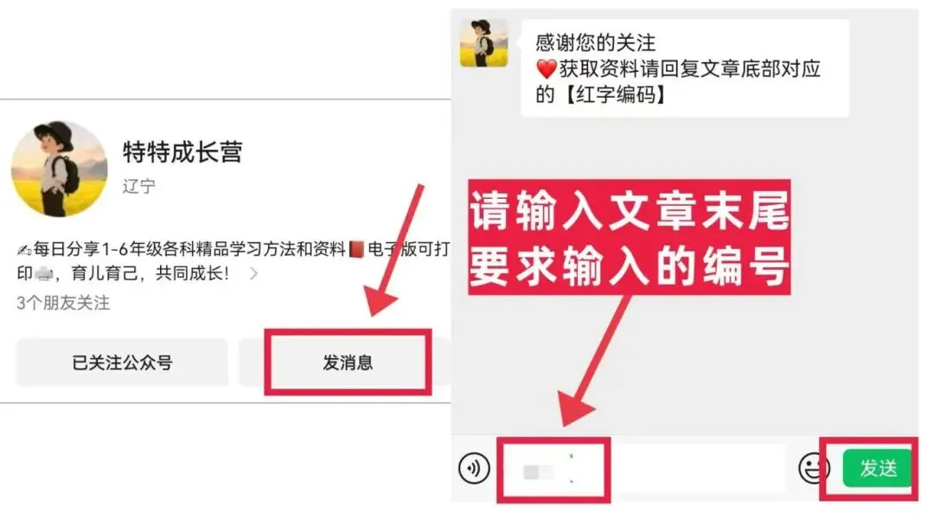This screenshot has width=934, height=525.
Task: Click the printer emoji after 印
Action: click(43, 274)
